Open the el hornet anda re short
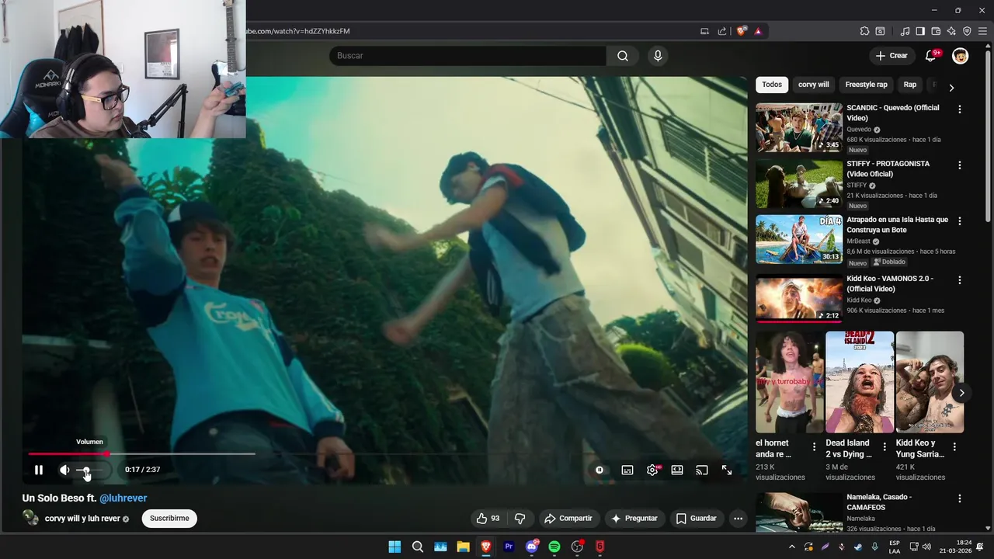The width and height of the screenshot is (994, 559). 790,382
